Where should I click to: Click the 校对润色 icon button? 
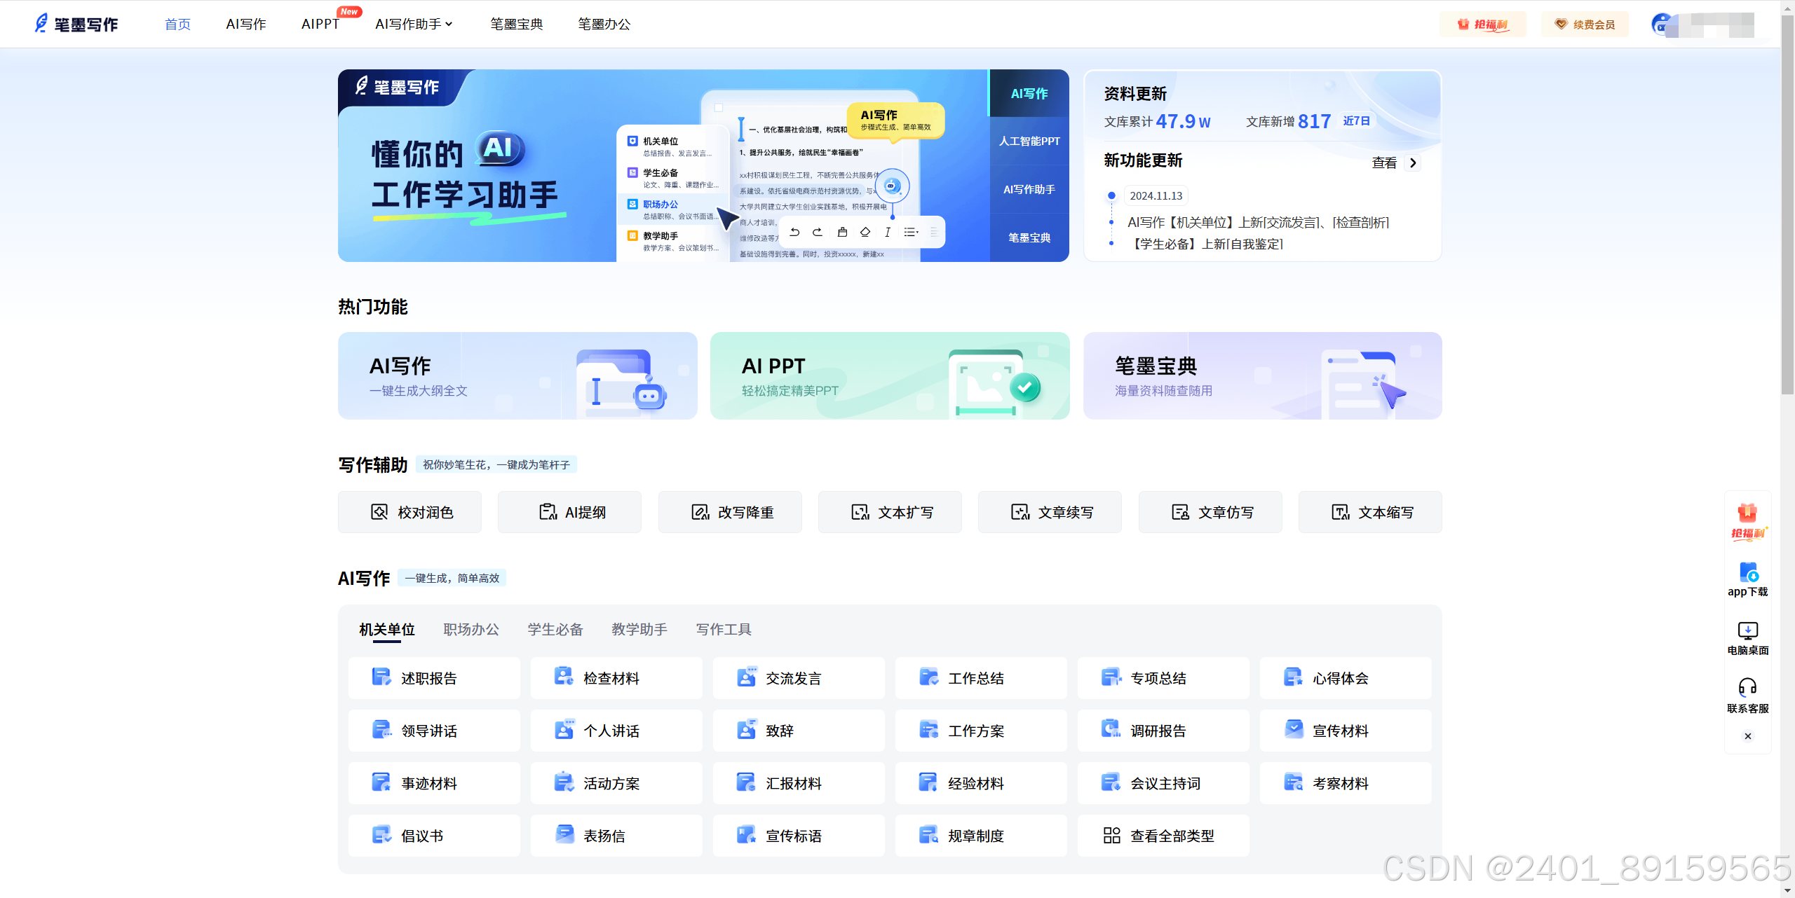[379, 512]
